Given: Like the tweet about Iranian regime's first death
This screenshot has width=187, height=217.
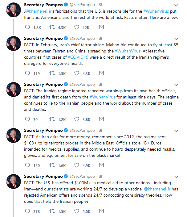Looking at the screenshot, I should [x=77, y=119].
